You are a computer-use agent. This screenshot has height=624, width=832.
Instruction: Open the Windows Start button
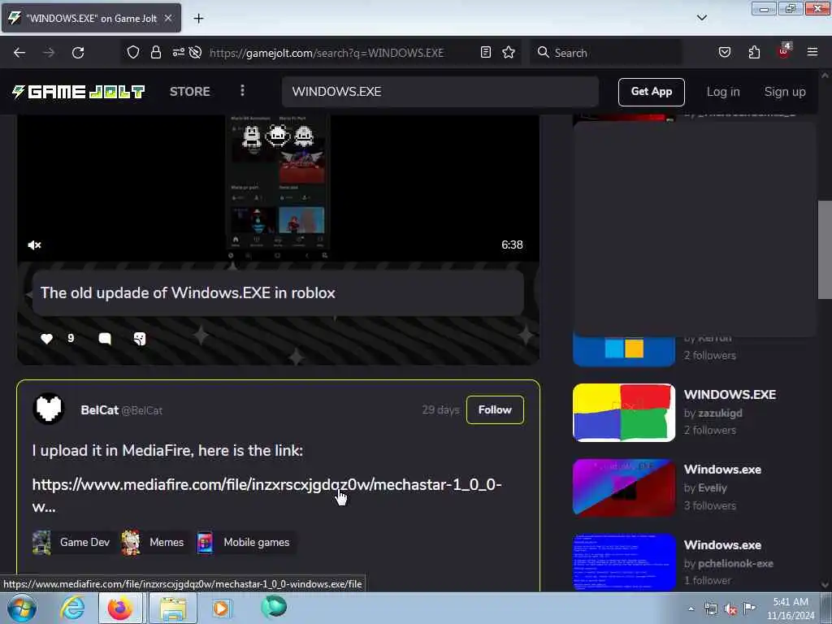coord(22,608)
